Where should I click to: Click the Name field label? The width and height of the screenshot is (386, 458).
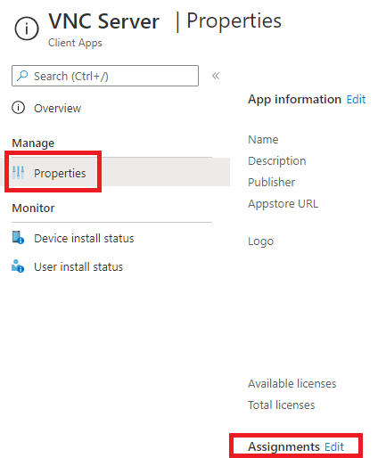pyautogui.click(x=263, y=140)
